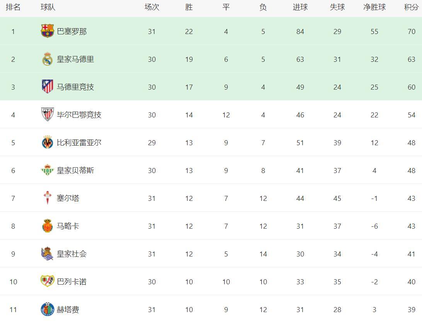Click the Real Madrid club crest
The width and height of the screenshot is (422, 321).
click(47, 59)
